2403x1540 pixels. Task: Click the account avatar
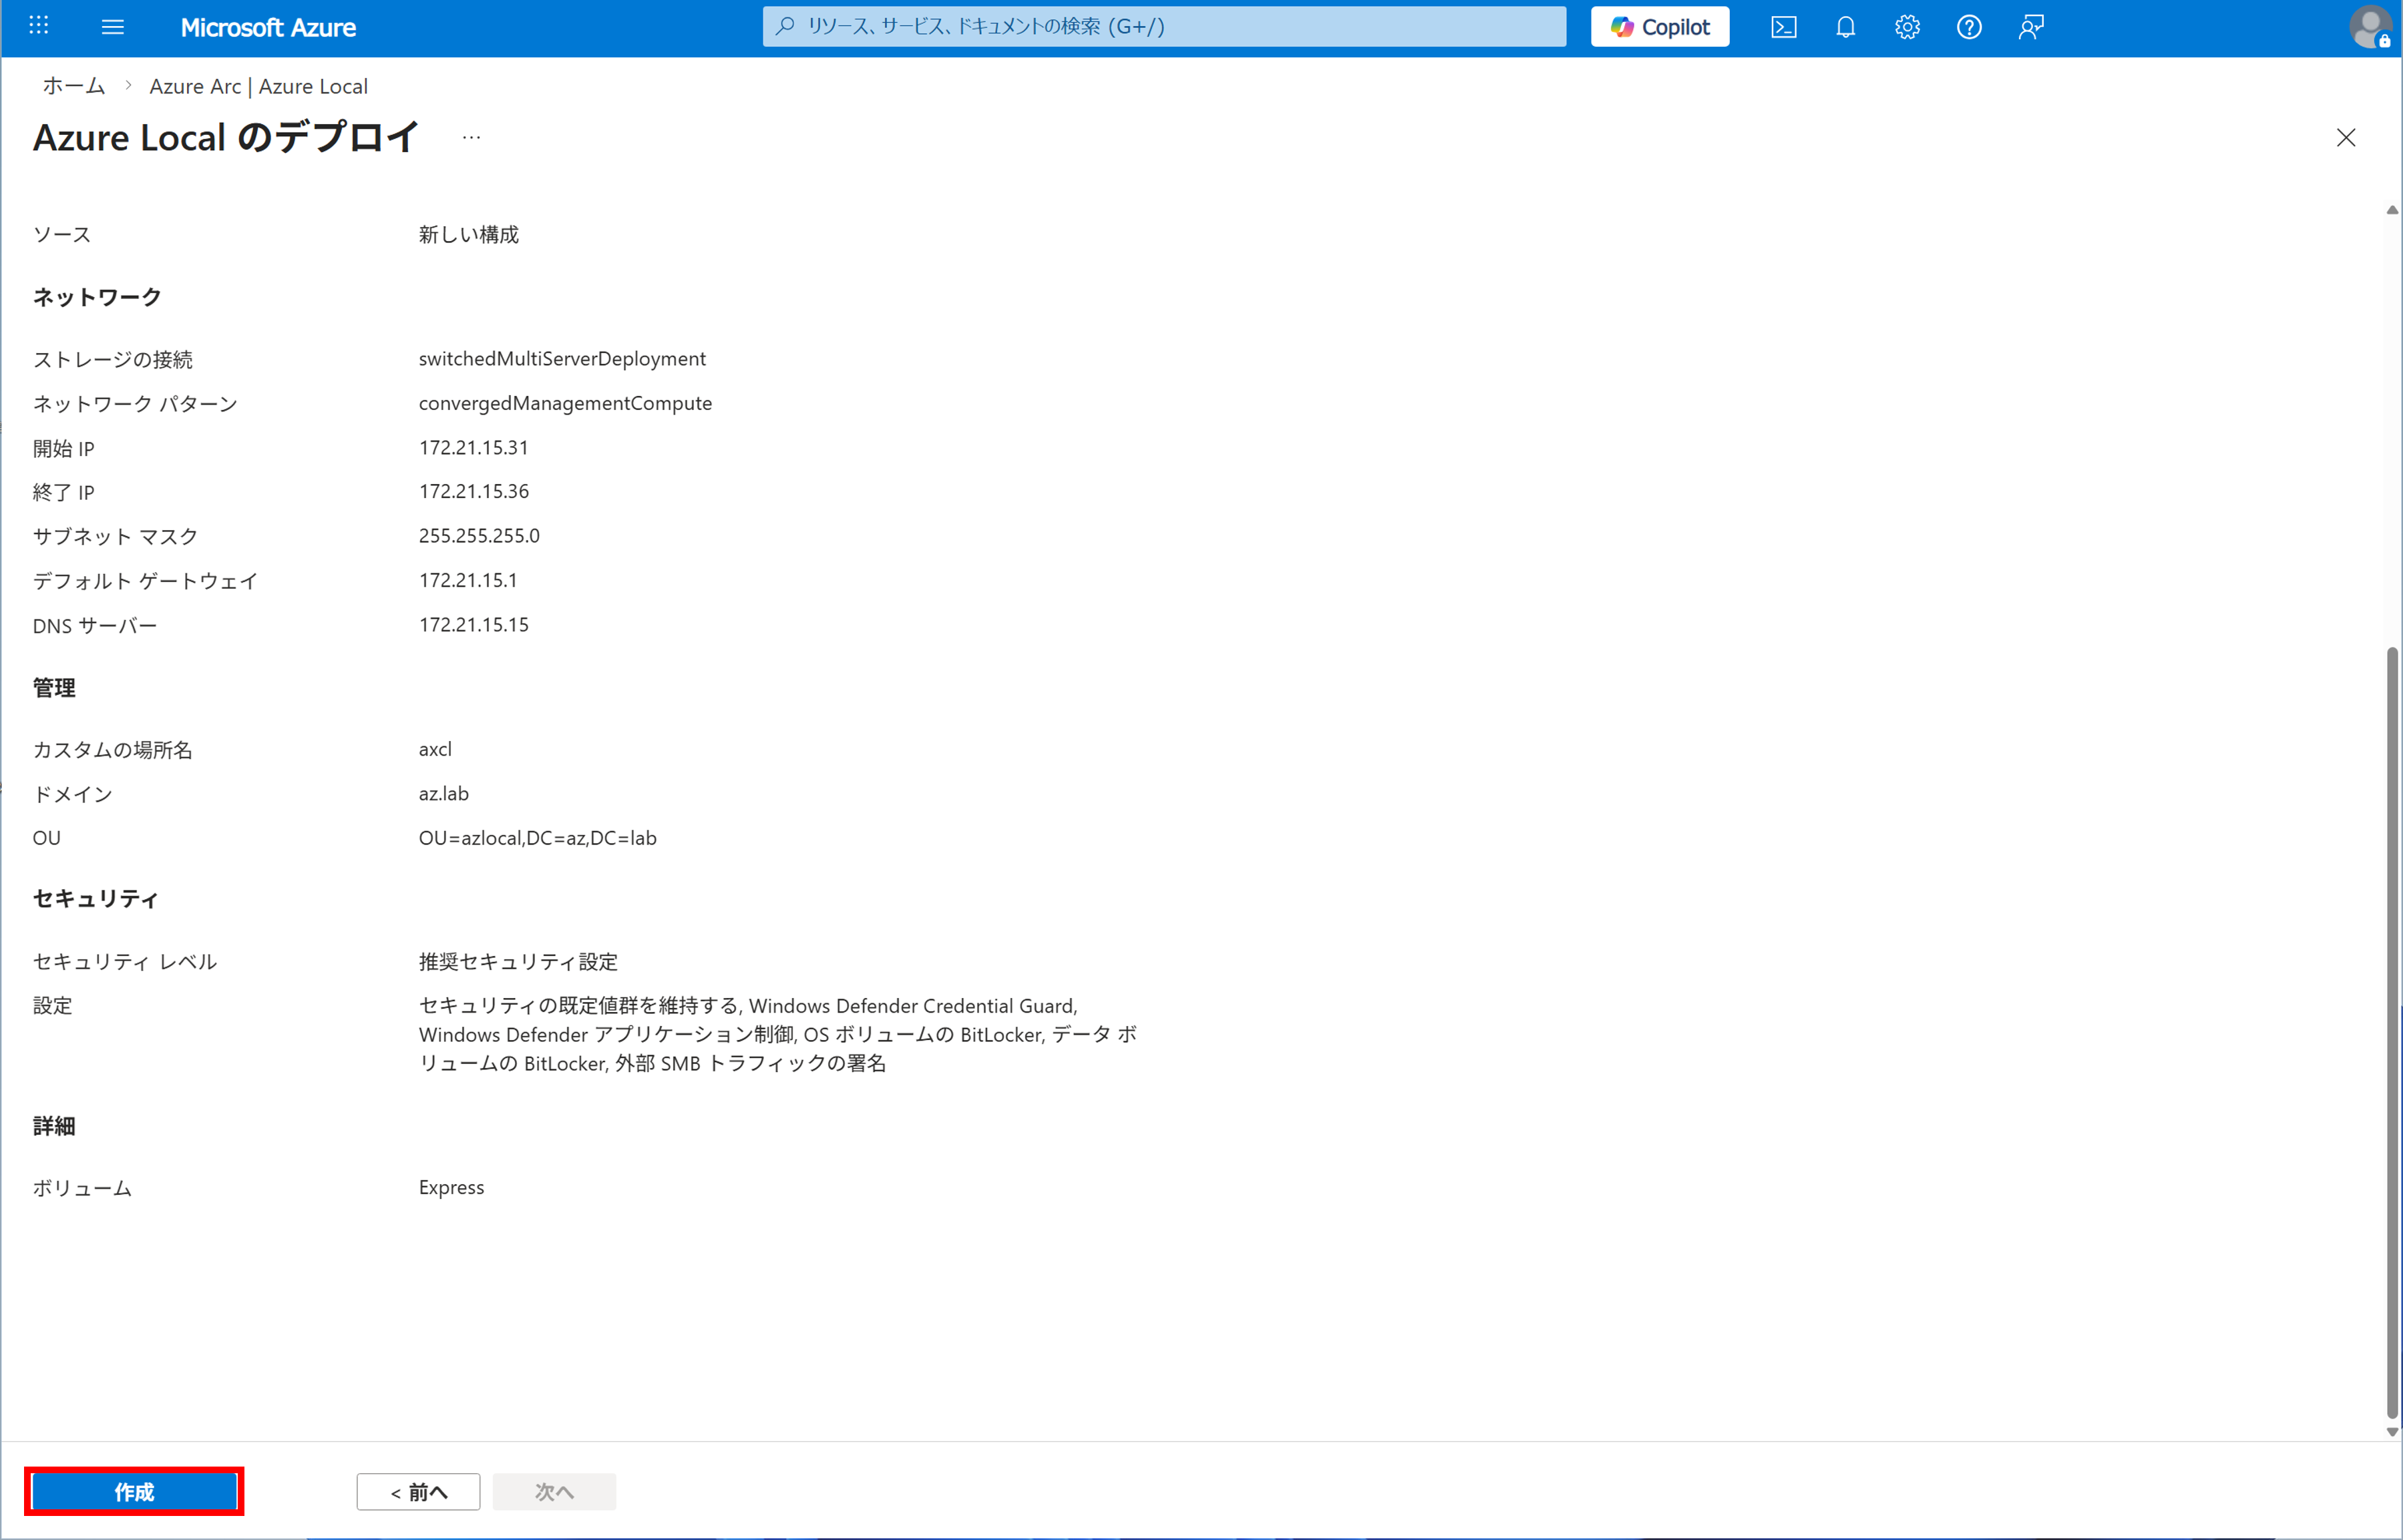coord(2369,27)
